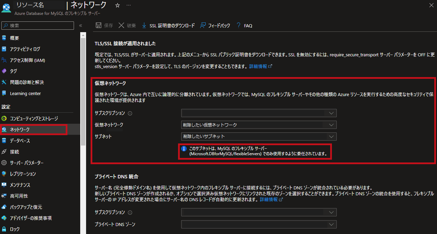Open the more options ellipsis in header
437x234 pixels.
[129, 6]
